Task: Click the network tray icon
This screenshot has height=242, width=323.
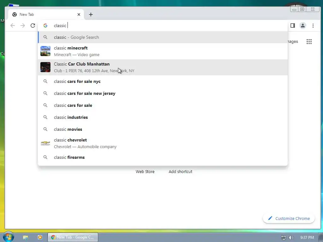Action: coord(284,238)
